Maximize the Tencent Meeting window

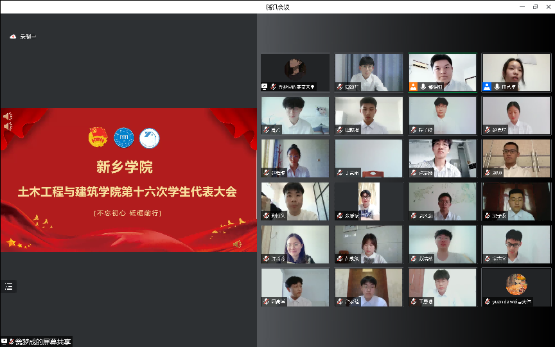pos(535,6)
